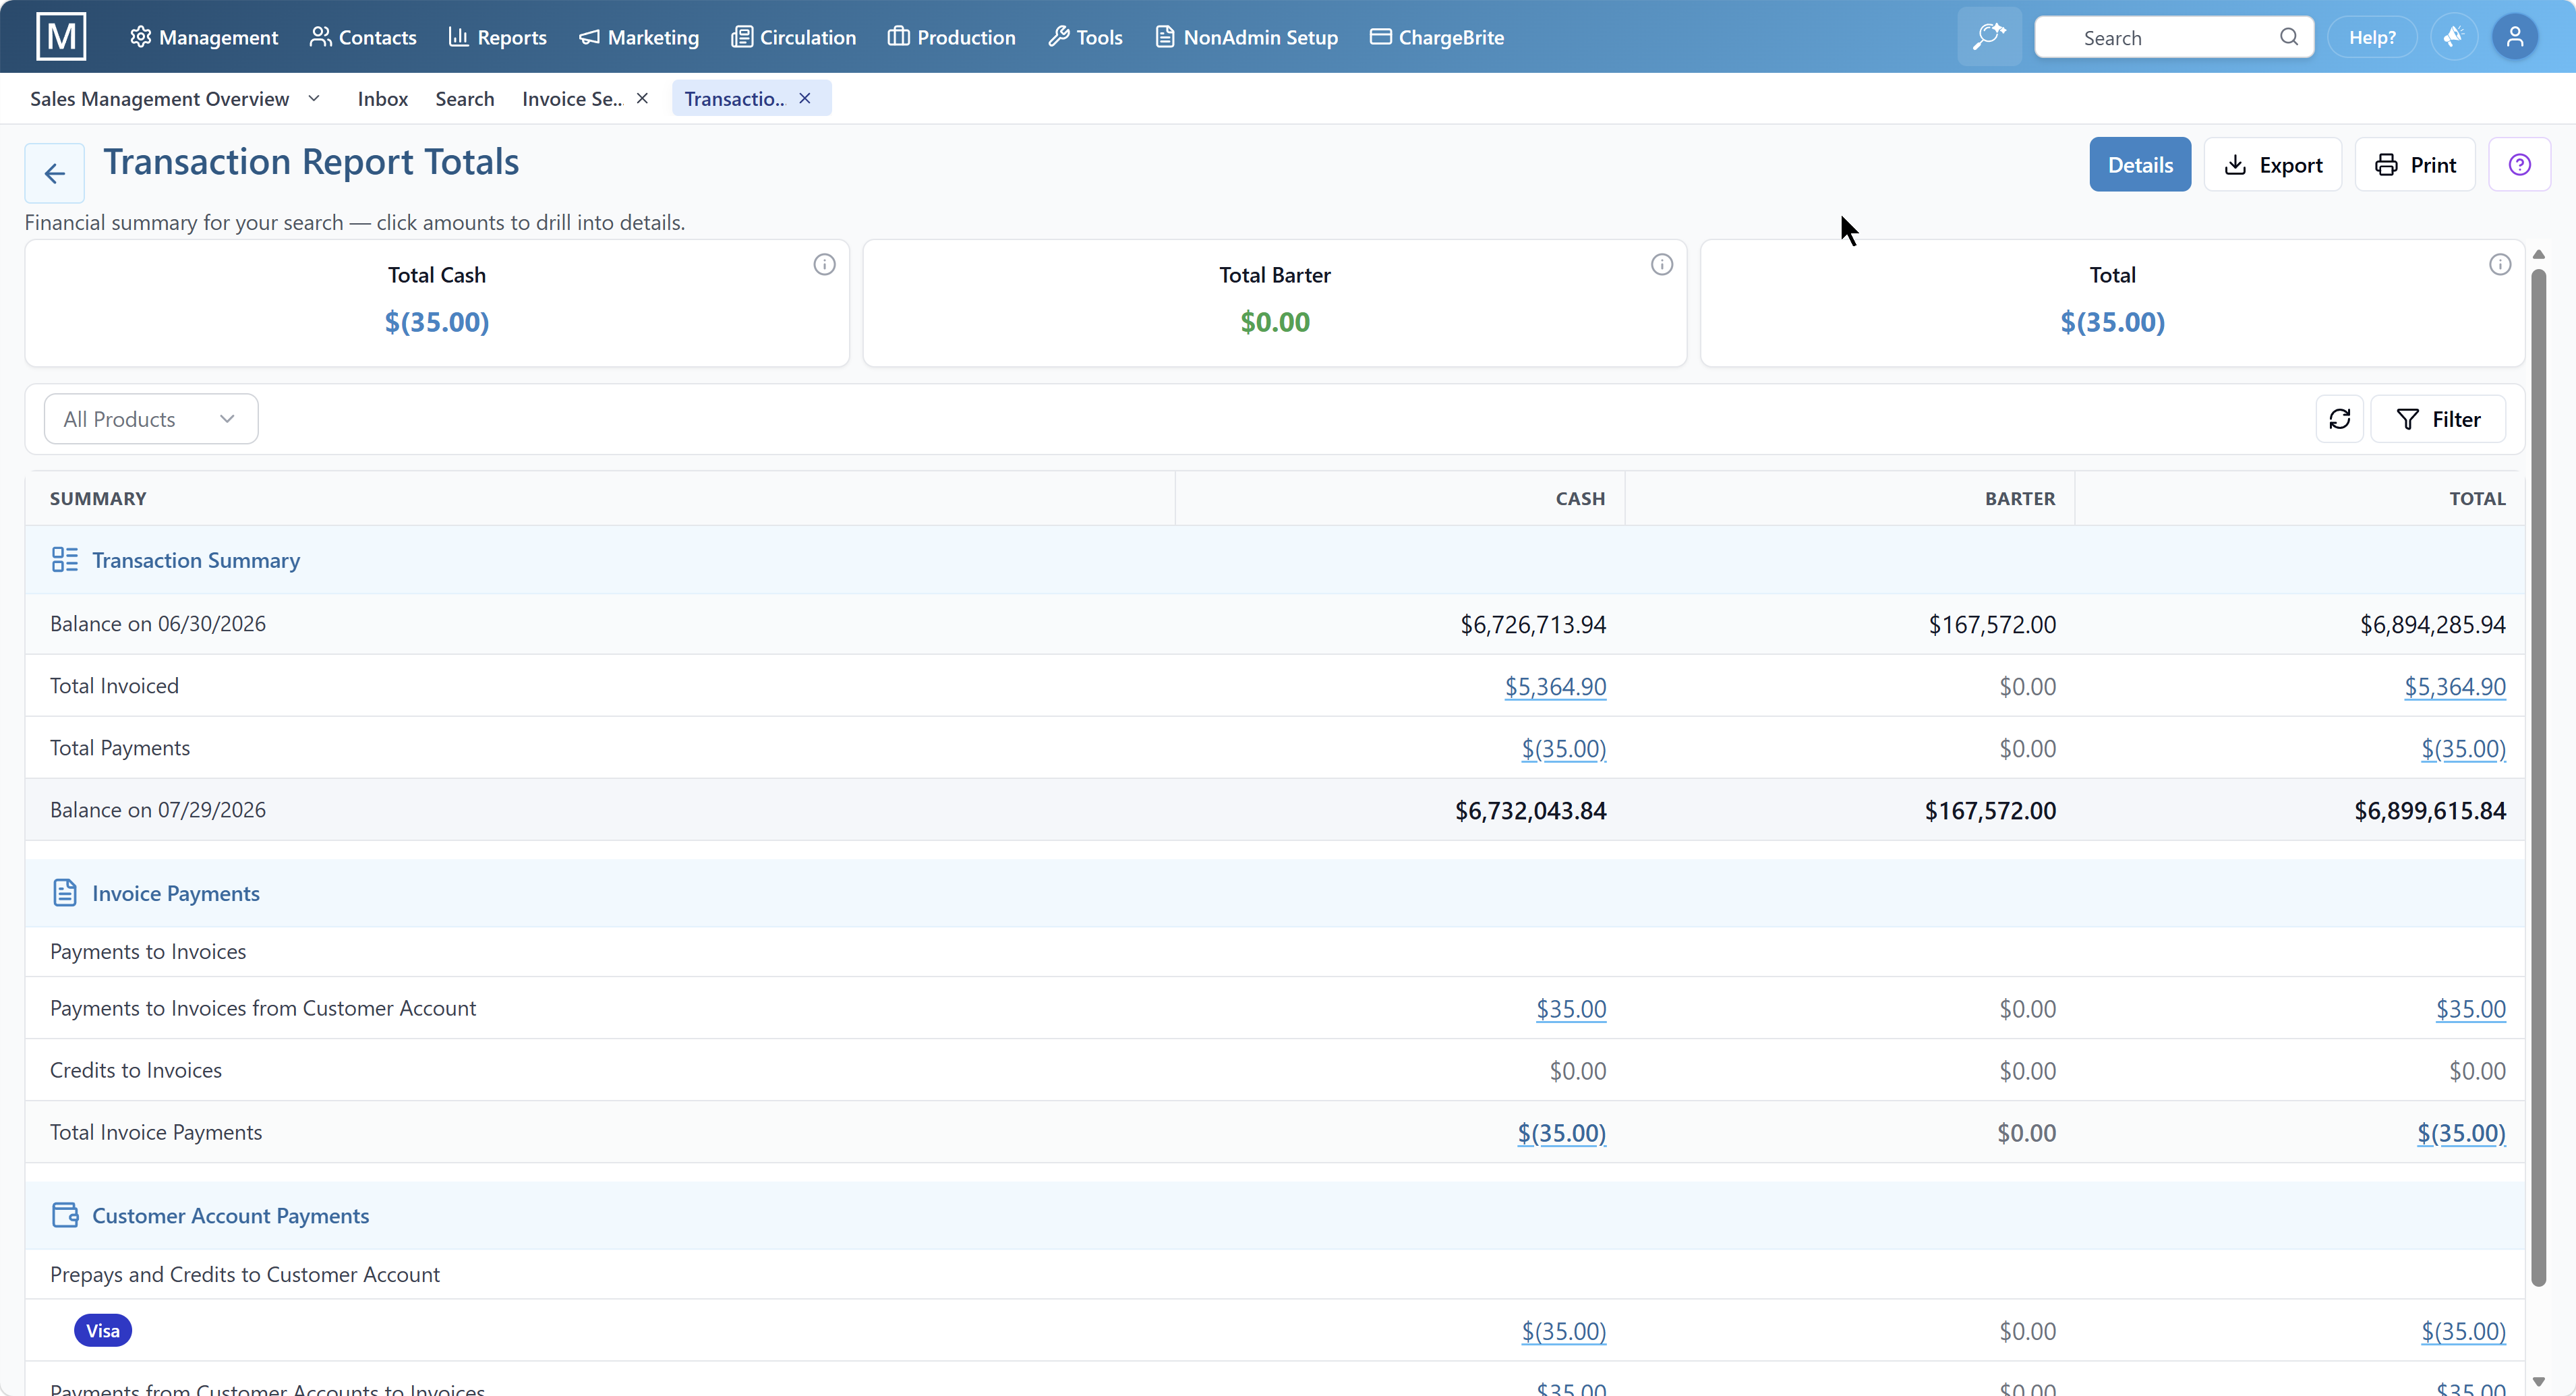
Task: Click the back arrow button
Action: pyautogui.click(x=54, y=173)
